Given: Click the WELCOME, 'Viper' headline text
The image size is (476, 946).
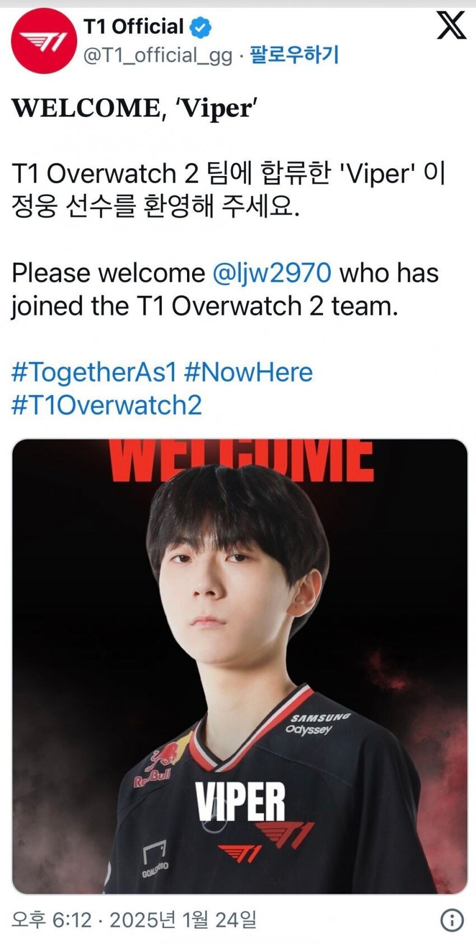Looking at the screenshot, I should pyautogui.click(x=134, y=108).
